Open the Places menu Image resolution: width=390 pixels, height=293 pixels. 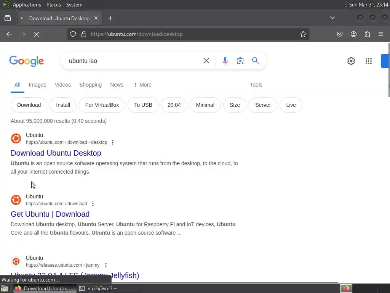tap(53, 5)
